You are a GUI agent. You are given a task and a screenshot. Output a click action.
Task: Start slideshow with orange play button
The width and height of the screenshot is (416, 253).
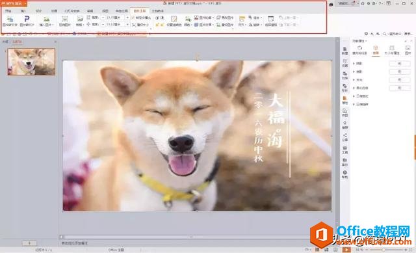[346, 250]
